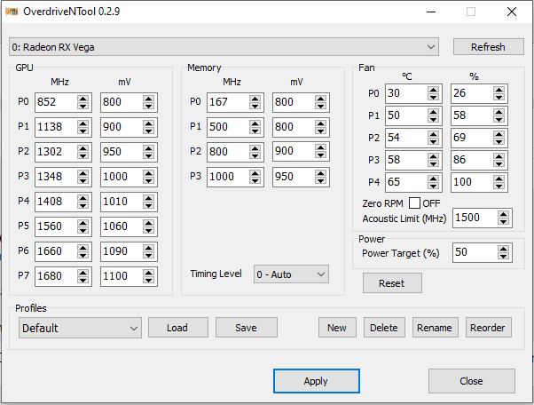Increase GPU P1 MHz with up arrow
534x405 pixels.
coord(82,123)
